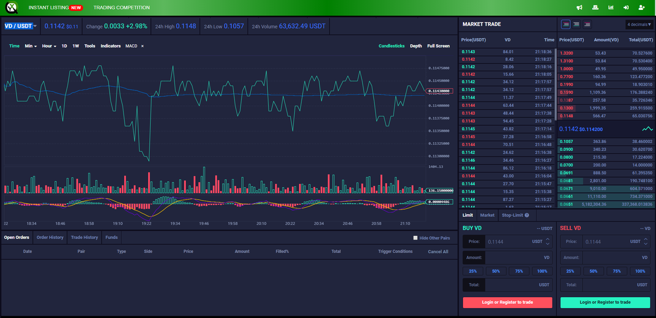Switch to the Trade History tab
This screenshot has width=656, height=318.
tap(84, 237)
